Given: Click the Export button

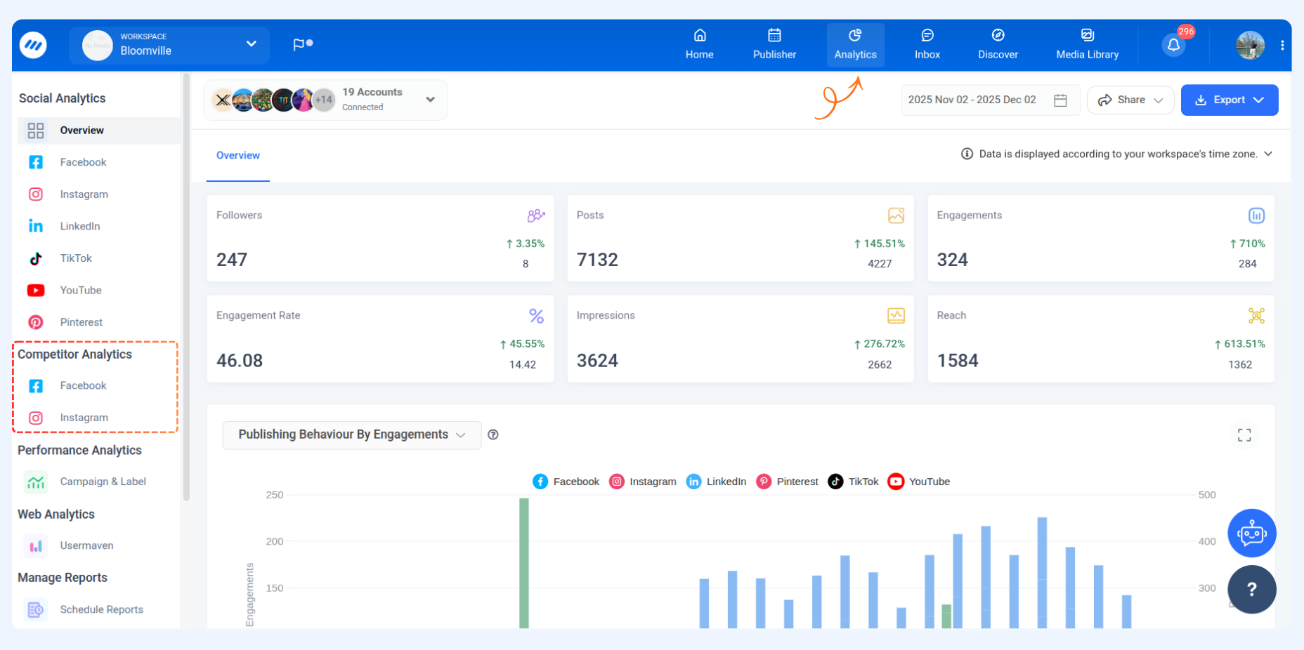Looking at the screenshot, I should pyautogui.click(x=1229, y=100).
